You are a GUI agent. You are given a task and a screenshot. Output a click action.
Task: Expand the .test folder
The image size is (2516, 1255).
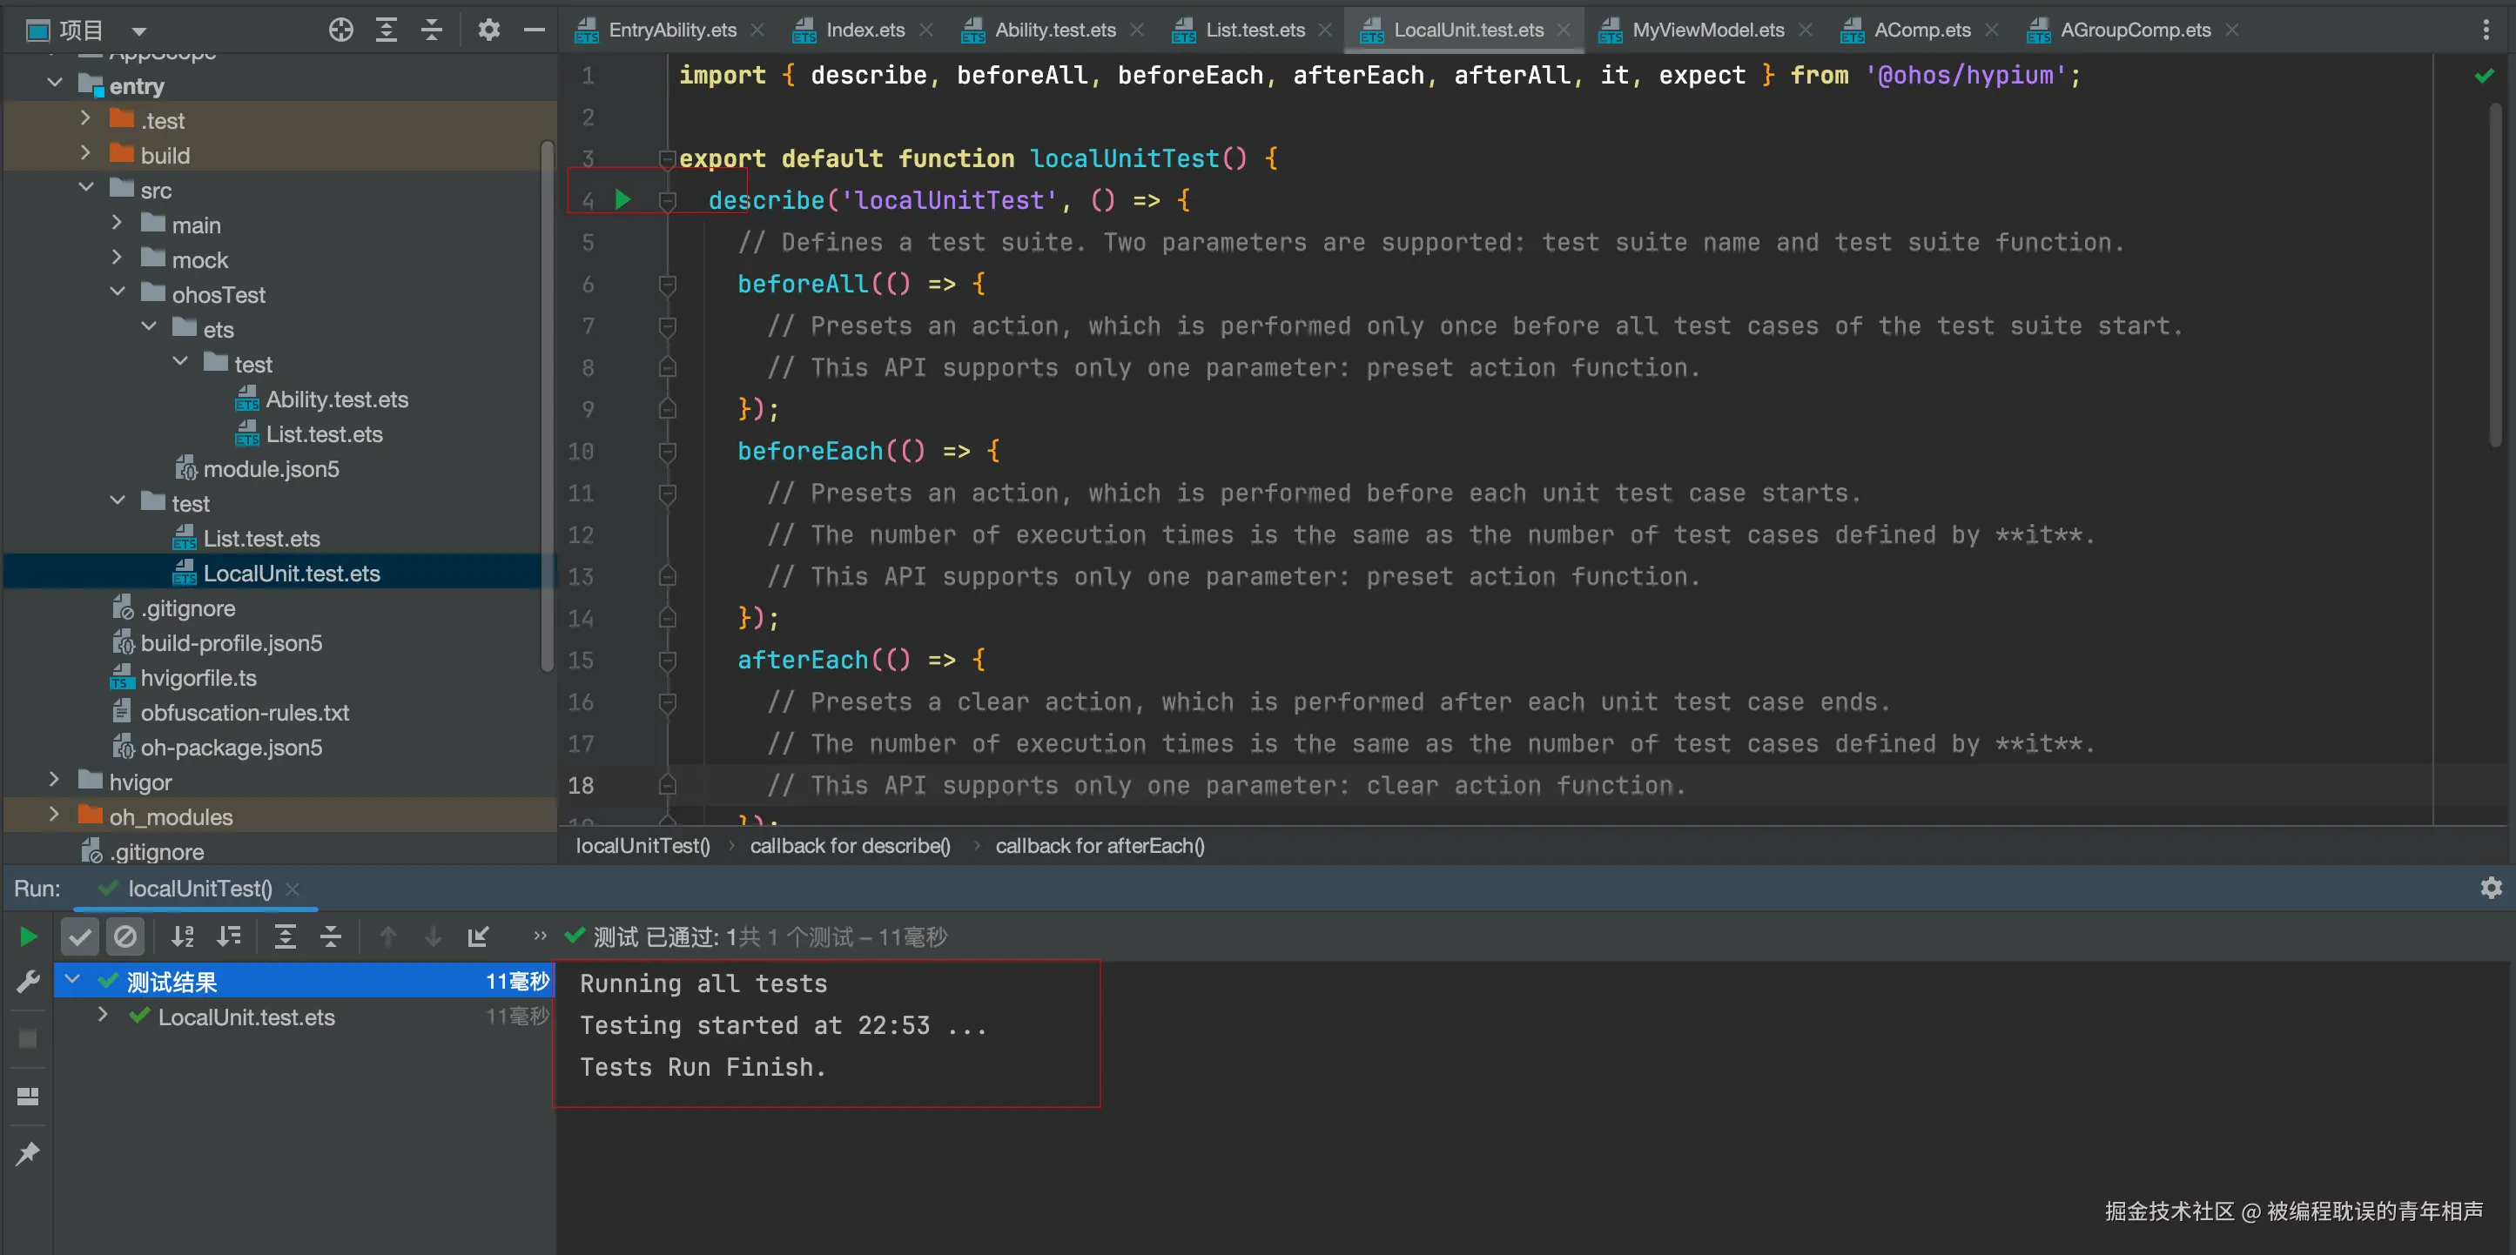pos(86,119)
